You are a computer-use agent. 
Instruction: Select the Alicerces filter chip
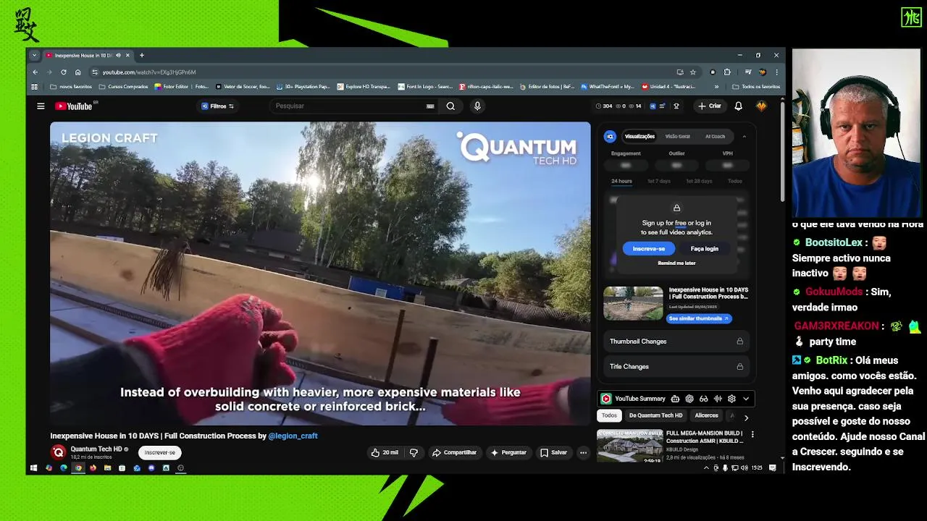[x=706, y=415]
